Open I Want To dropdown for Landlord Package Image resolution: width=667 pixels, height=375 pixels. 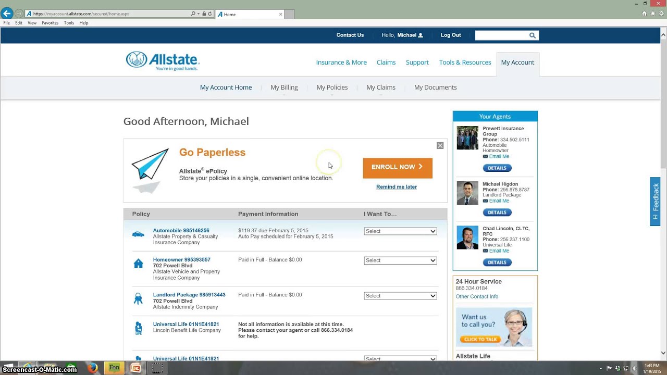click(x=400, y=296)
